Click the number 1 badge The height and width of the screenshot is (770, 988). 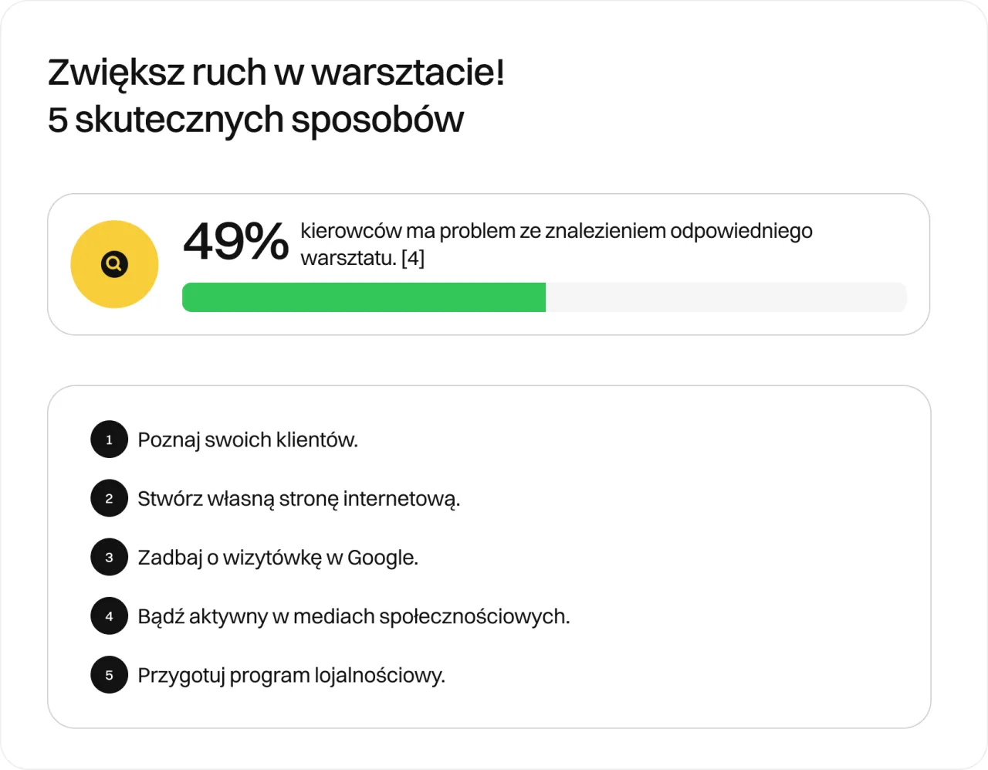(x=109, y=439)
